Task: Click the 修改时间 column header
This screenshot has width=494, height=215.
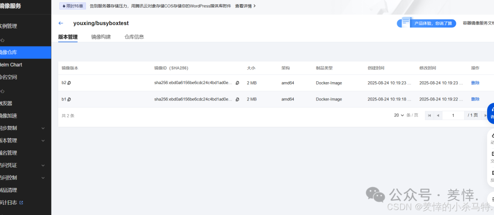Action: click(428, 68)
